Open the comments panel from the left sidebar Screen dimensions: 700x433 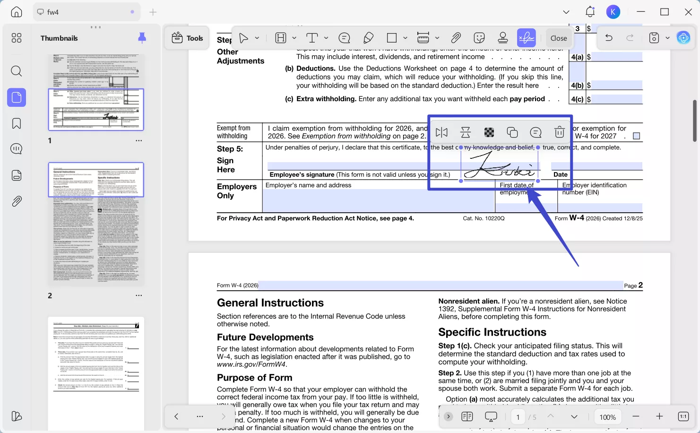coord(16,148)
